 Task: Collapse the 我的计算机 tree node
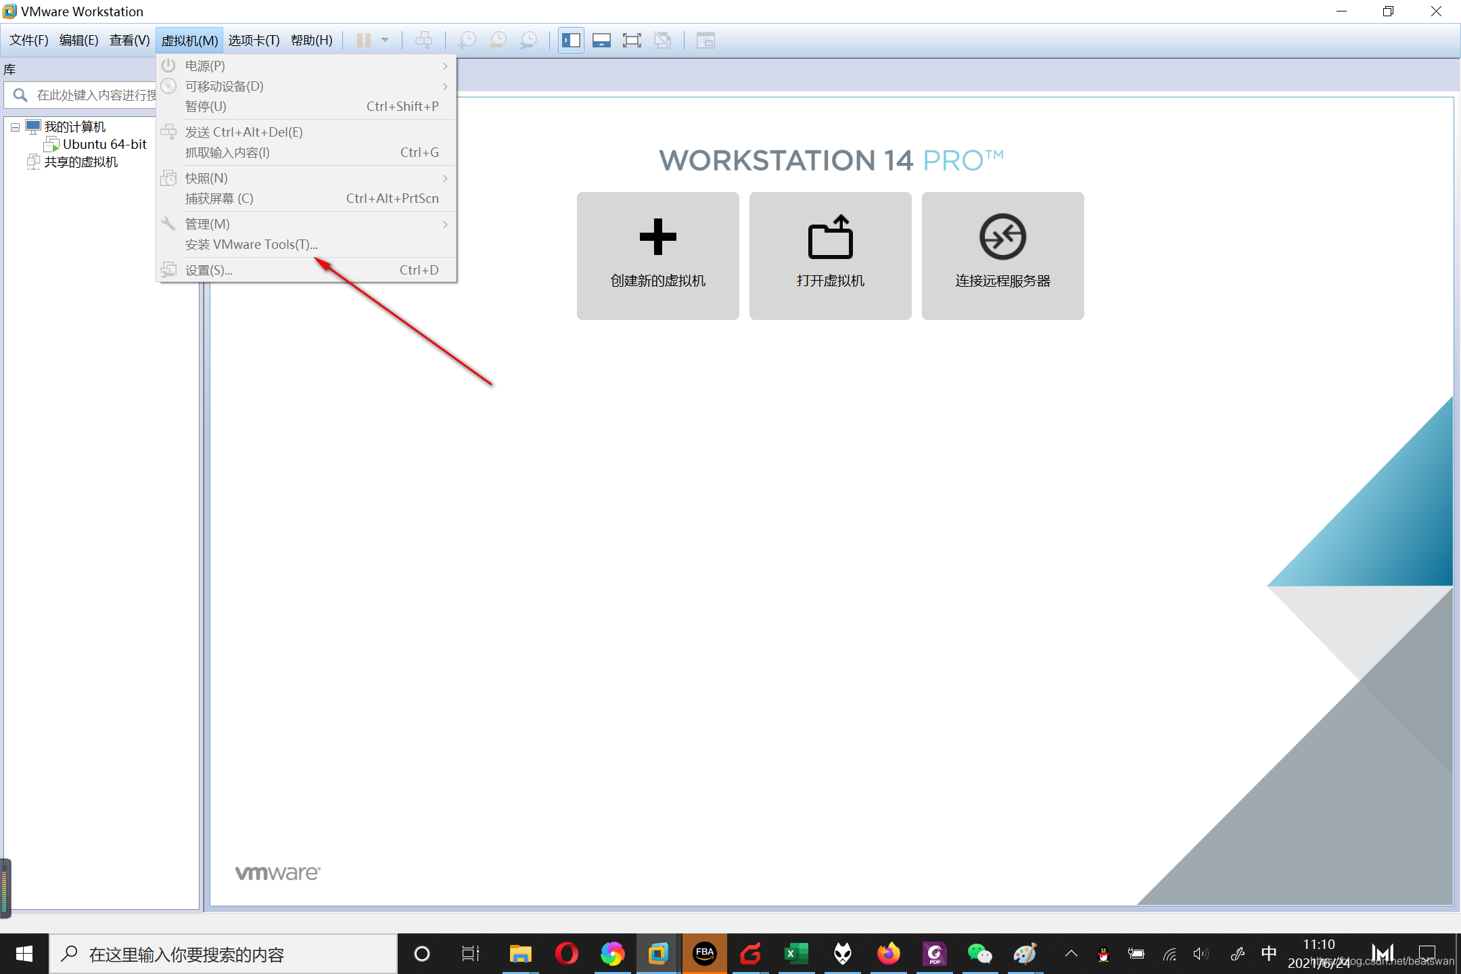click(x=15, y=127)
